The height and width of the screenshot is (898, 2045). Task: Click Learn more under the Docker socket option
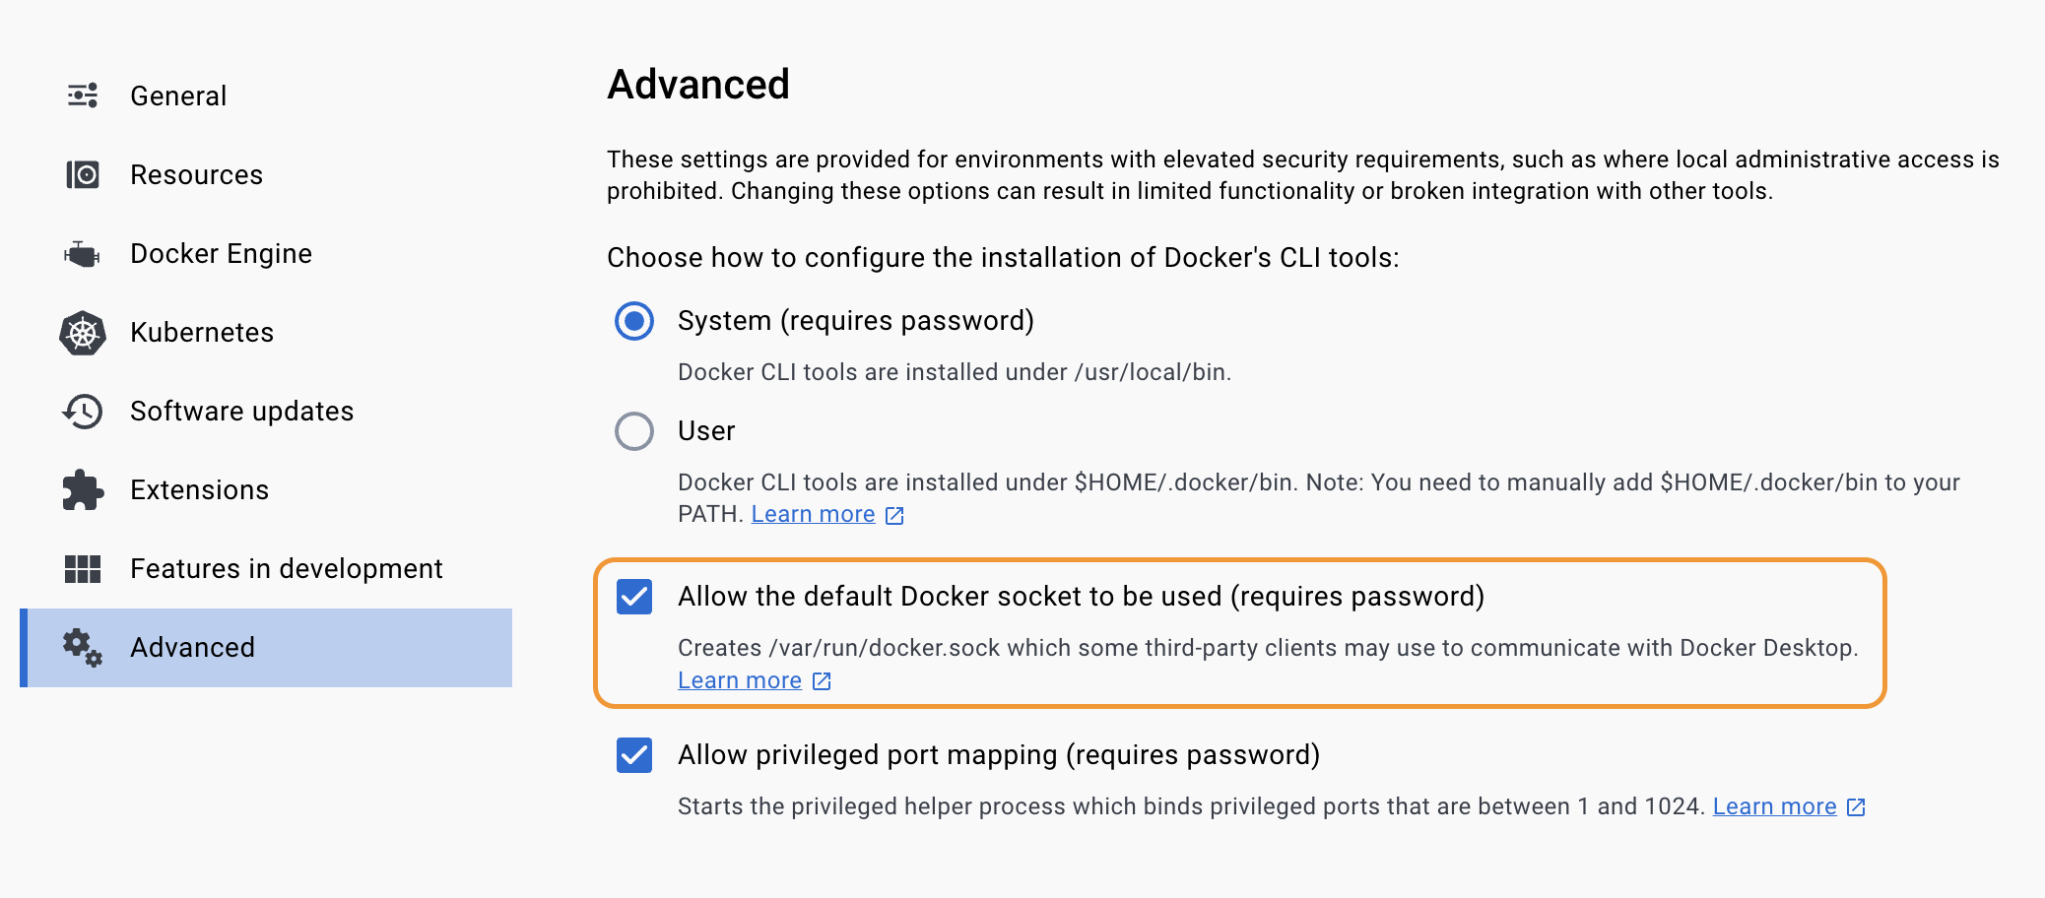click(x=740, y=679)
